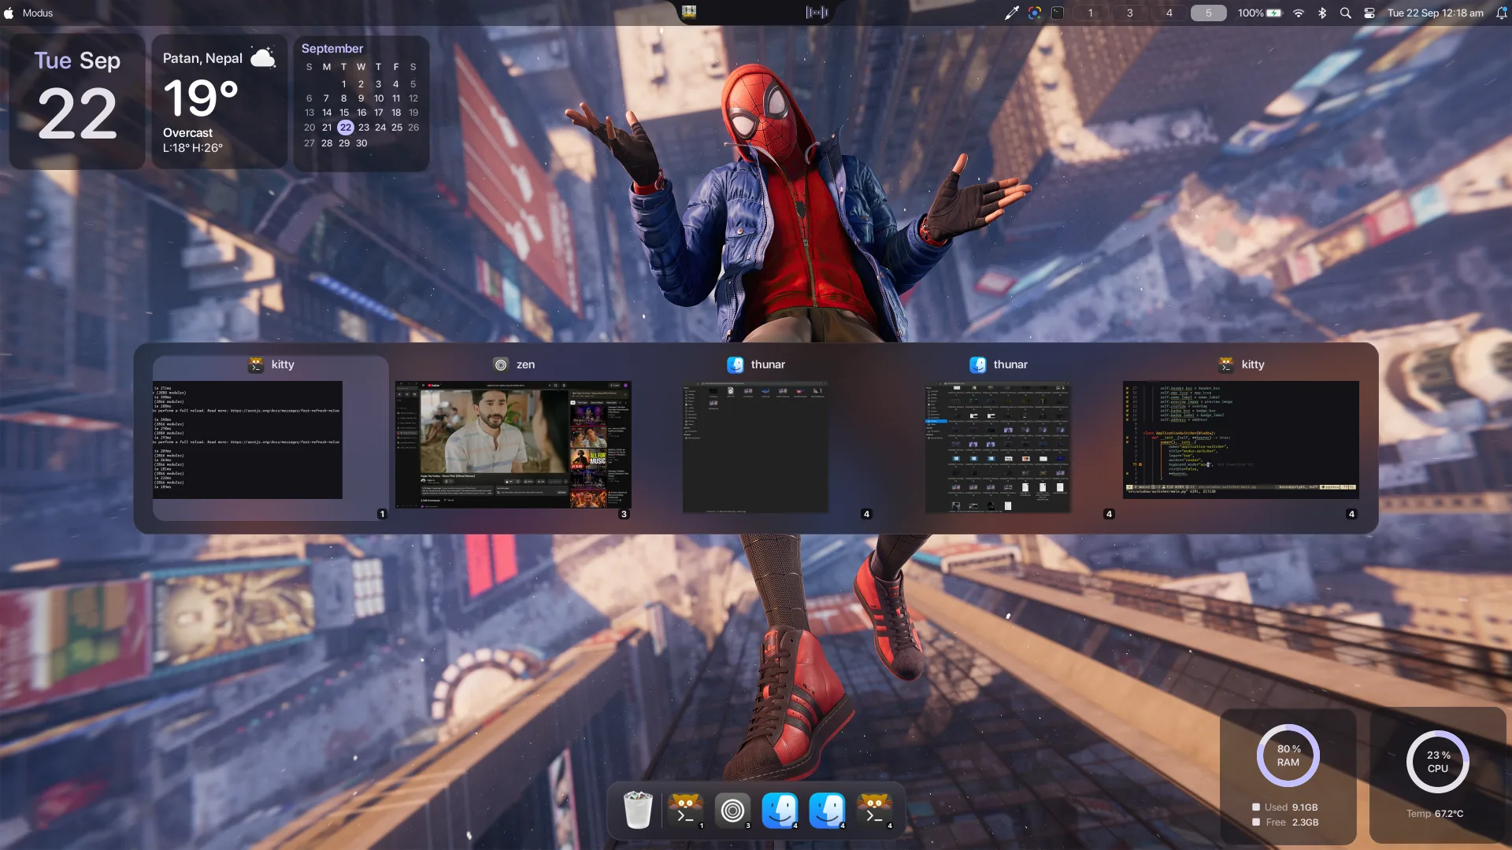
Task: Open the Wi-Fi status icon
Action: [x=1299, y=13]
